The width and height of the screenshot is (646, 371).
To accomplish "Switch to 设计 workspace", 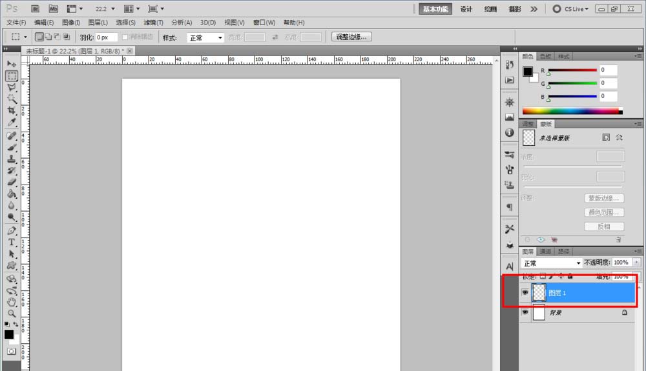I will click(466, 9).
